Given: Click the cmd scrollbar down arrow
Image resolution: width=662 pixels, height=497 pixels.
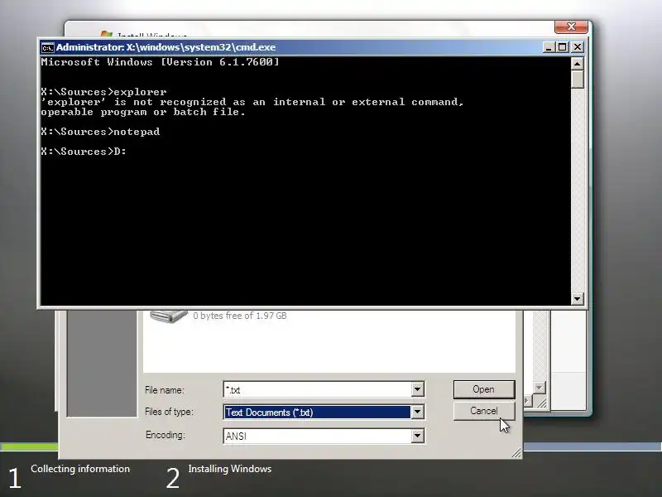Looking at the screenshot, I should coord(577,299).
